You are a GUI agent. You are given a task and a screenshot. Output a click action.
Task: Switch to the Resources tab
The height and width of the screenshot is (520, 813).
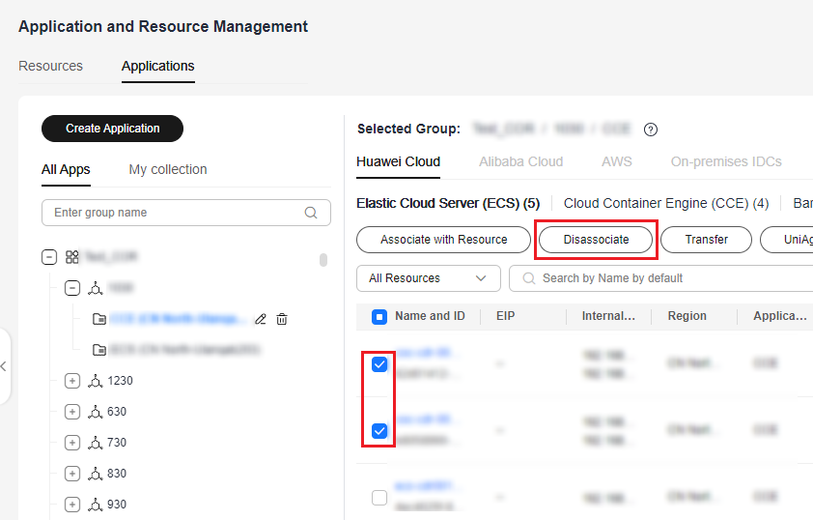(51, 66)
